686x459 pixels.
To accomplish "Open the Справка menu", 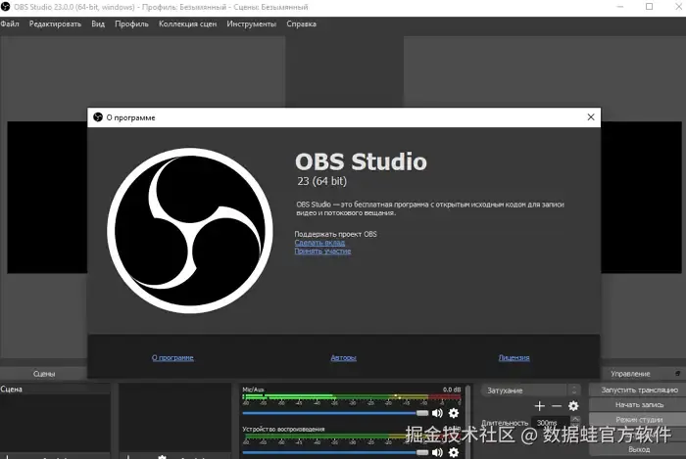I will [x=302, y=24].
